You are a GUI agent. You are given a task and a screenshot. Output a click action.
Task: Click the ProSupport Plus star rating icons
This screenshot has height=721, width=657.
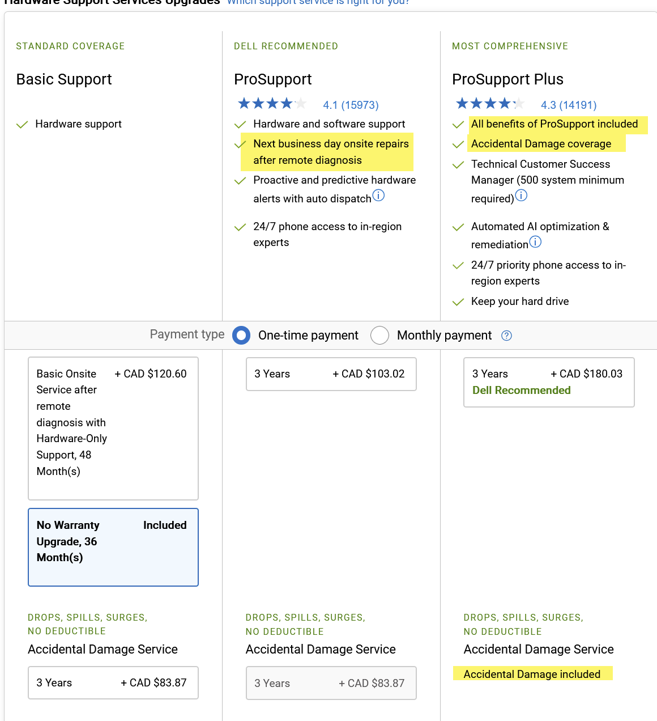[490, 104]
